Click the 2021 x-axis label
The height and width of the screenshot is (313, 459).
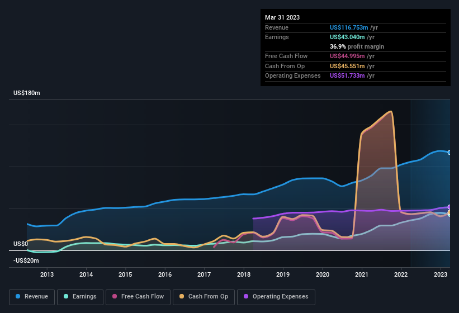tap(362, 274)
